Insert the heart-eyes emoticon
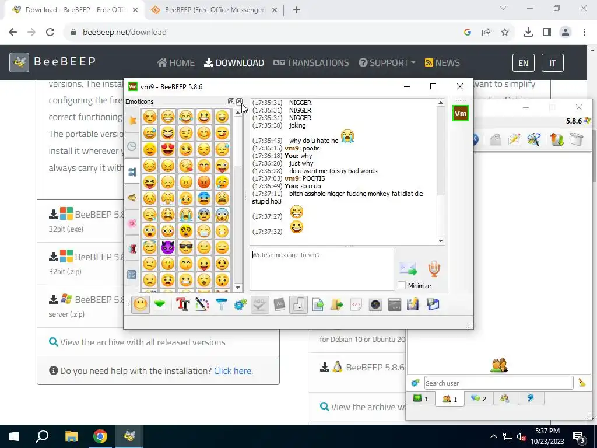Viewport: 597px width, 448px height. tap(167, 149)
